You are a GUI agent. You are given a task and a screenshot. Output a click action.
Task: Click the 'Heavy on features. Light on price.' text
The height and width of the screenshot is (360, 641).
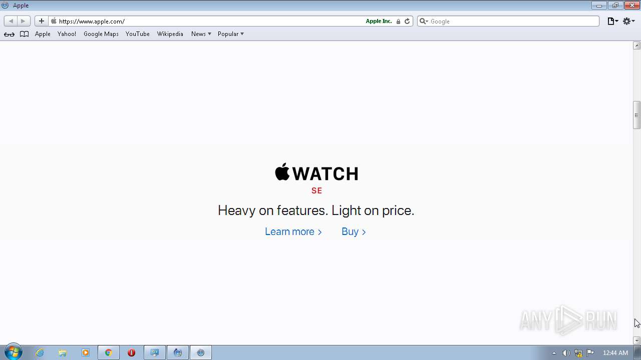click(316, 210)
